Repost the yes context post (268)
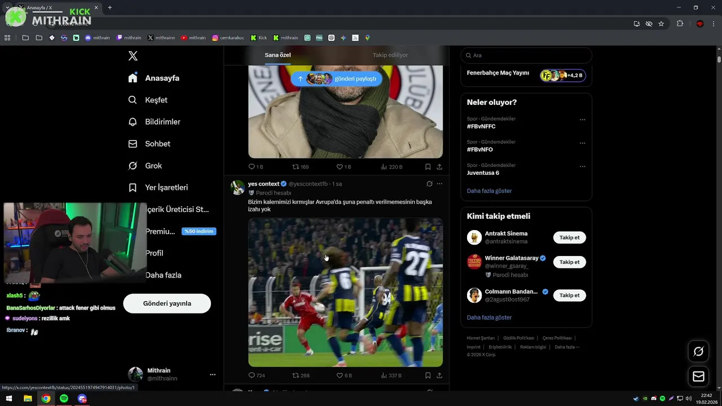The image size is (722, 406). tap(301, 376)
